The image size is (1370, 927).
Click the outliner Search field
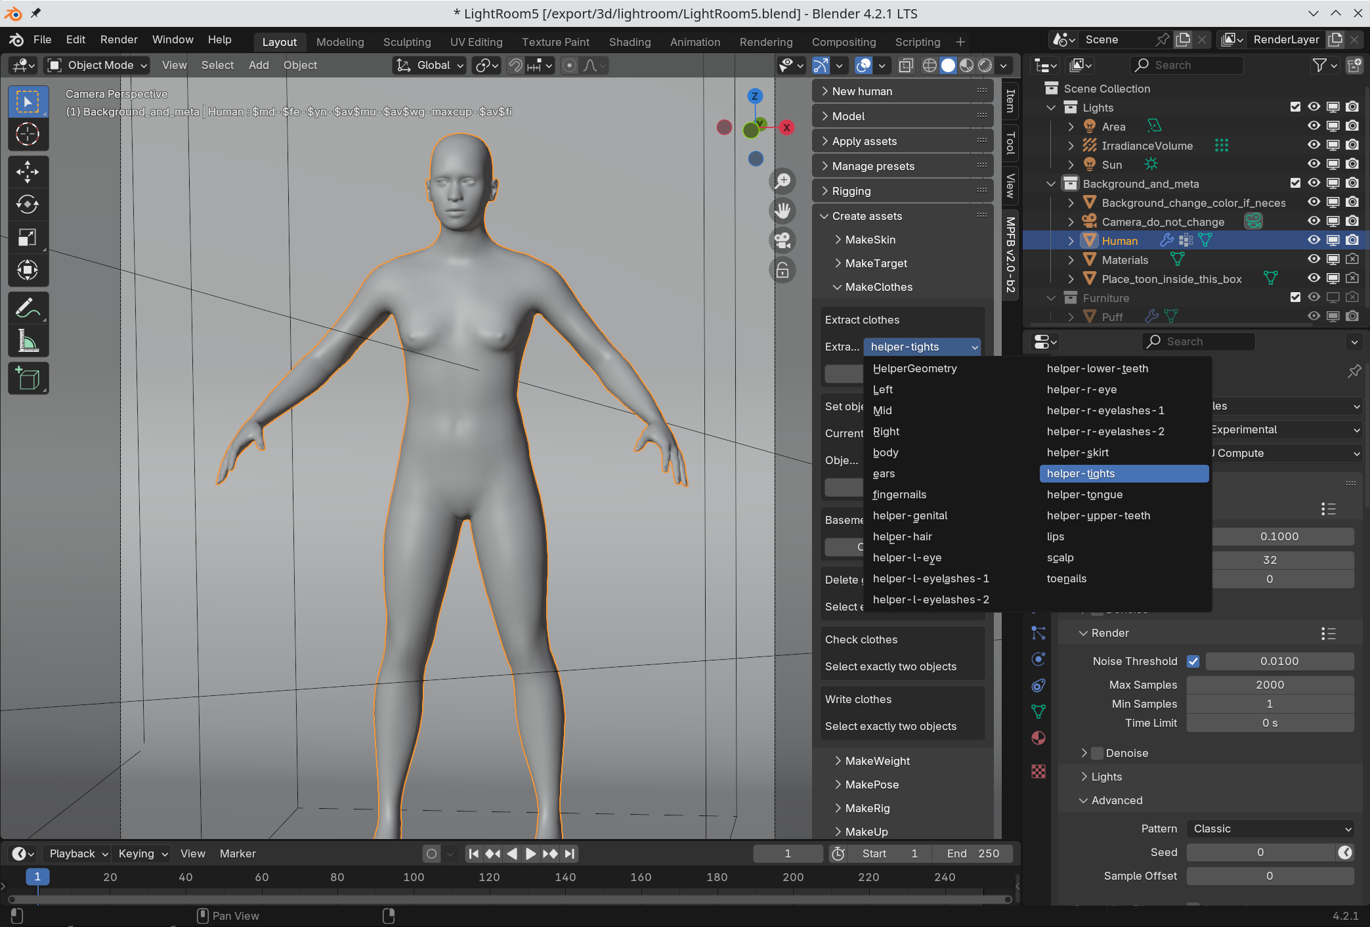pyautogui.click(x=1187, y=65)
